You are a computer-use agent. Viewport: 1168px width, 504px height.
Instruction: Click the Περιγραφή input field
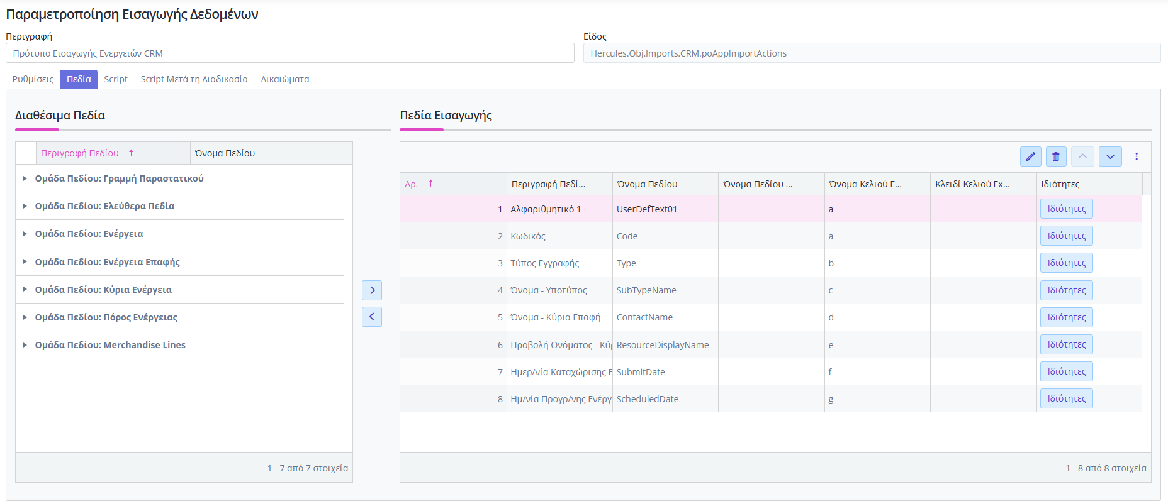click(x=290, y=53)
